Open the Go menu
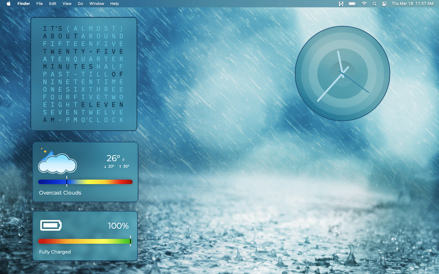 click(x=80, y=4)
